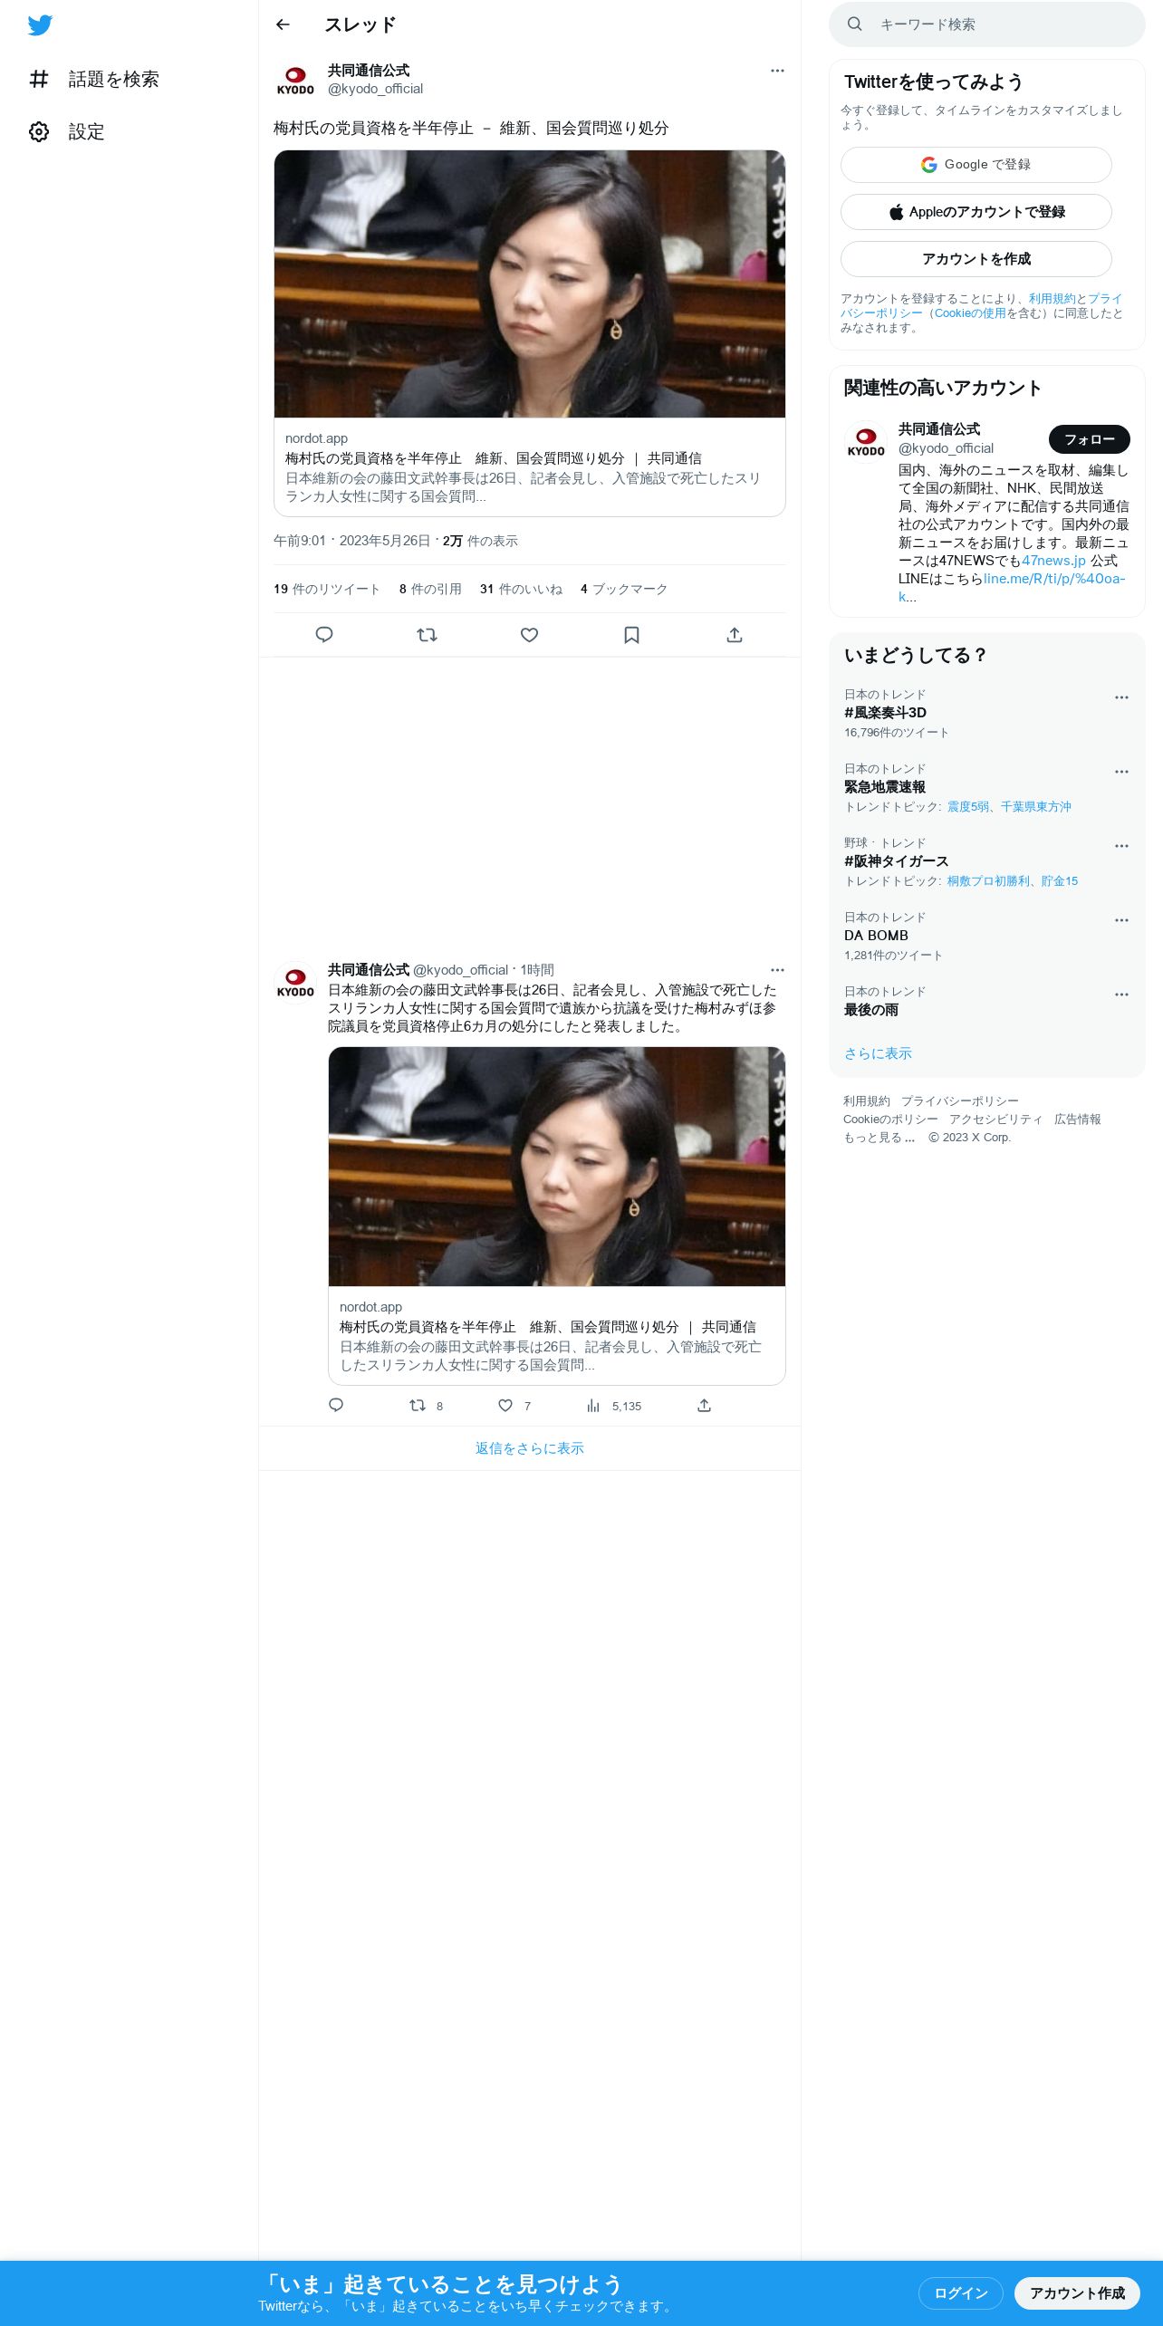Open main tweet article photo
The height and width of the screenshot is (2326, 1163).
pyautogui.click(x=530, y=284)
